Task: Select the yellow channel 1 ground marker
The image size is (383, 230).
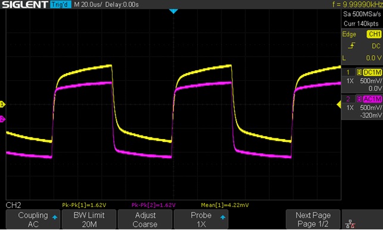Action: 2,105
